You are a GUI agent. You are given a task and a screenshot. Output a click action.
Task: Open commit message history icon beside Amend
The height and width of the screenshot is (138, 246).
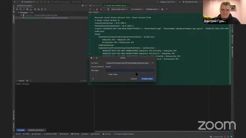pos(31,81)
